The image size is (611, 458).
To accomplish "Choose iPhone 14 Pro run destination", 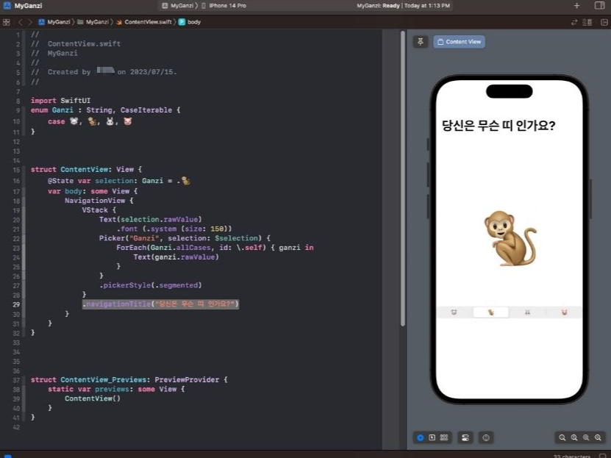I will click(x=224, y=5).
